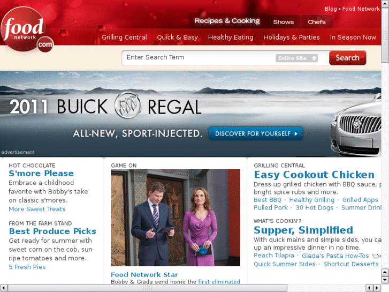Click 'FROM THE FARM STAND' label
The image size is (389, 292).
pos(40,223)
